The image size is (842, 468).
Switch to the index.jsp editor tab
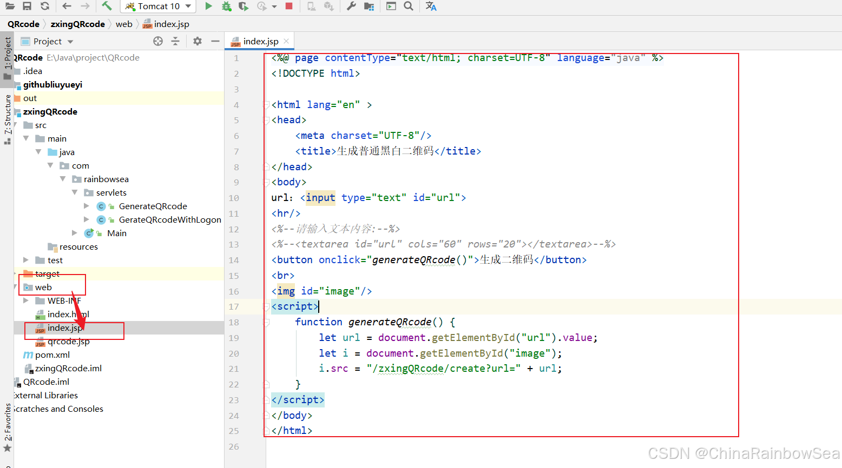click(260, 41)
